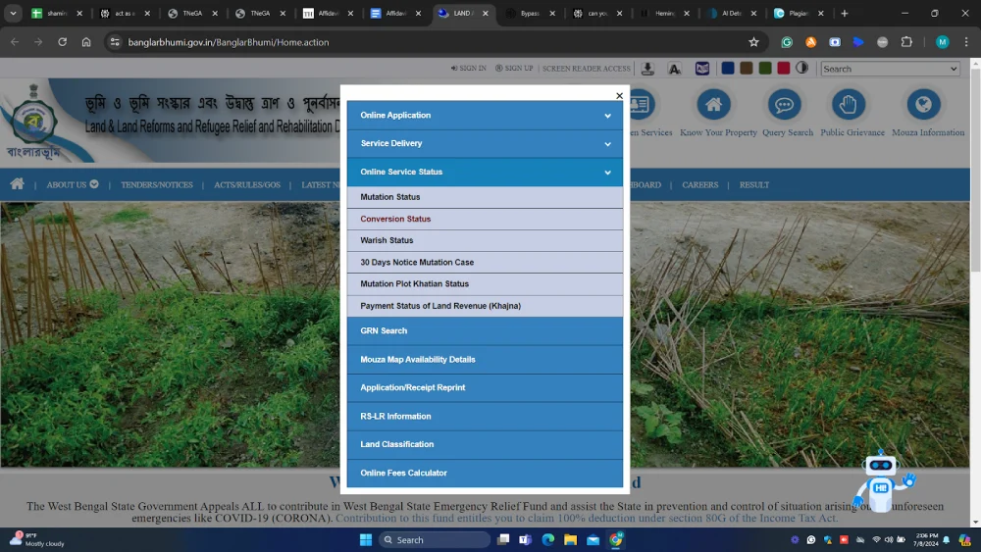Click the Home icon in site navbar
Viewport: 981px width, 552px height.
(17, 183)
